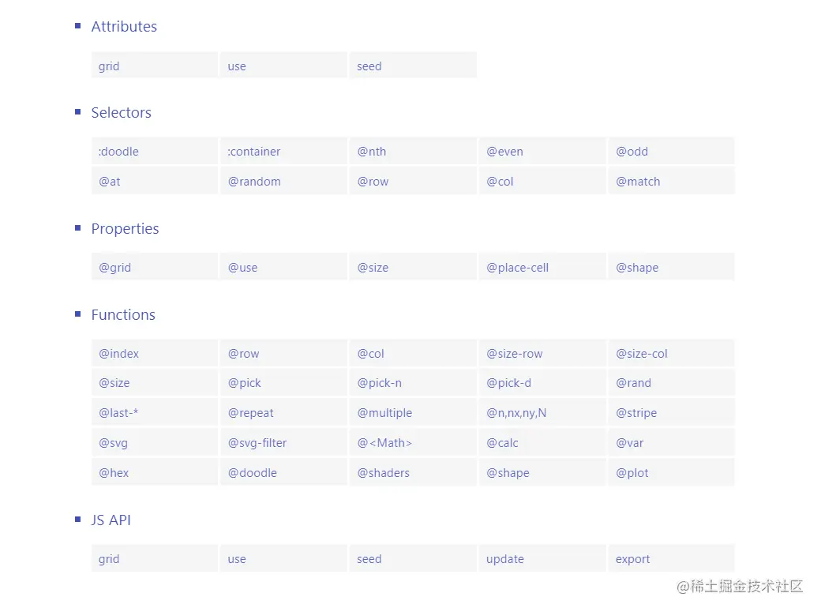
Task: Click the grid attribute under Attributes
Action: (x=155, y=65)
